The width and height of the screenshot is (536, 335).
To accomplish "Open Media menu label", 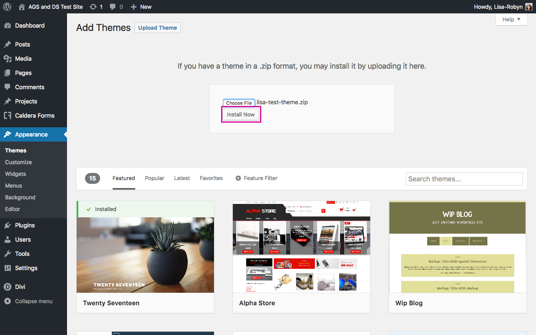I will tap(23, 59).
